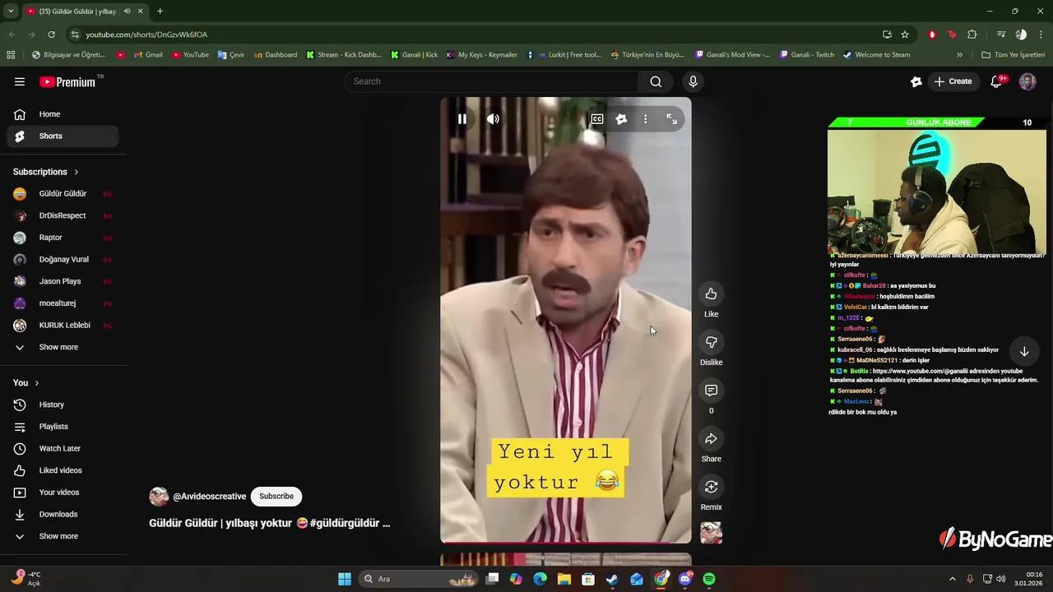This screenshot has width=1053, height=592.
Task: Select Shorts in the sidebar
Action: [x=63, y=136]
